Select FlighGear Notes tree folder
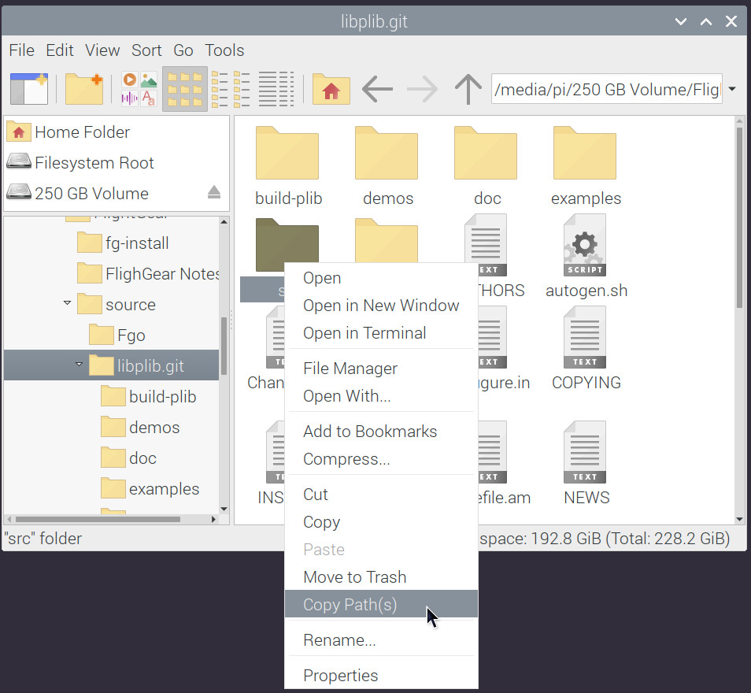This screenshot has height=693, width=751. point(147,273)
